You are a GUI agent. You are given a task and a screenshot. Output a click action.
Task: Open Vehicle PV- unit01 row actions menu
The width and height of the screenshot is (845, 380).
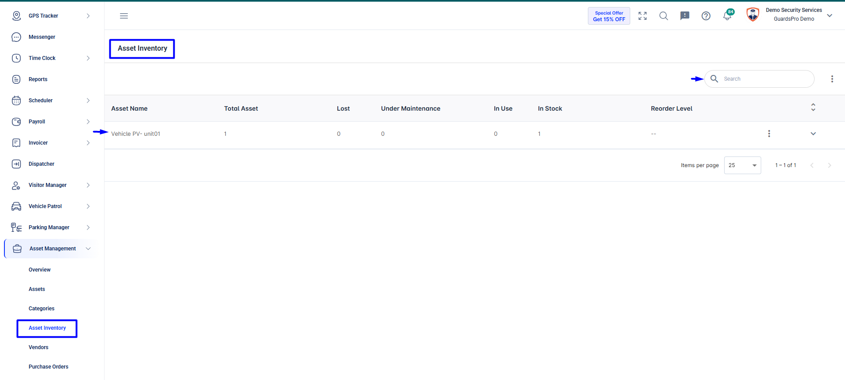(x=769, y=134)
